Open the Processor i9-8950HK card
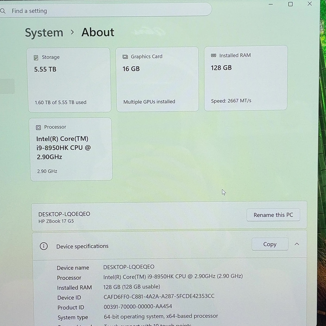Viewport: 326px width, 326px height. (x=71, y=149)
